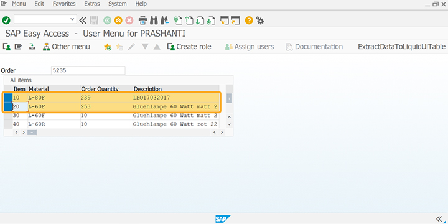Select description cell LEO17032017
The width and height of the screenshot is (448, 224).
[x=176, y=98]
